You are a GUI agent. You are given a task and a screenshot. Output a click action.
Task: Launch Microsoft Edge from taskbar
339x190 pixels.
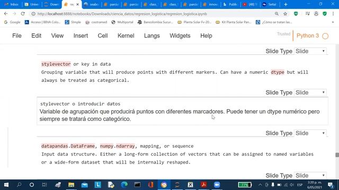(124, 185)
